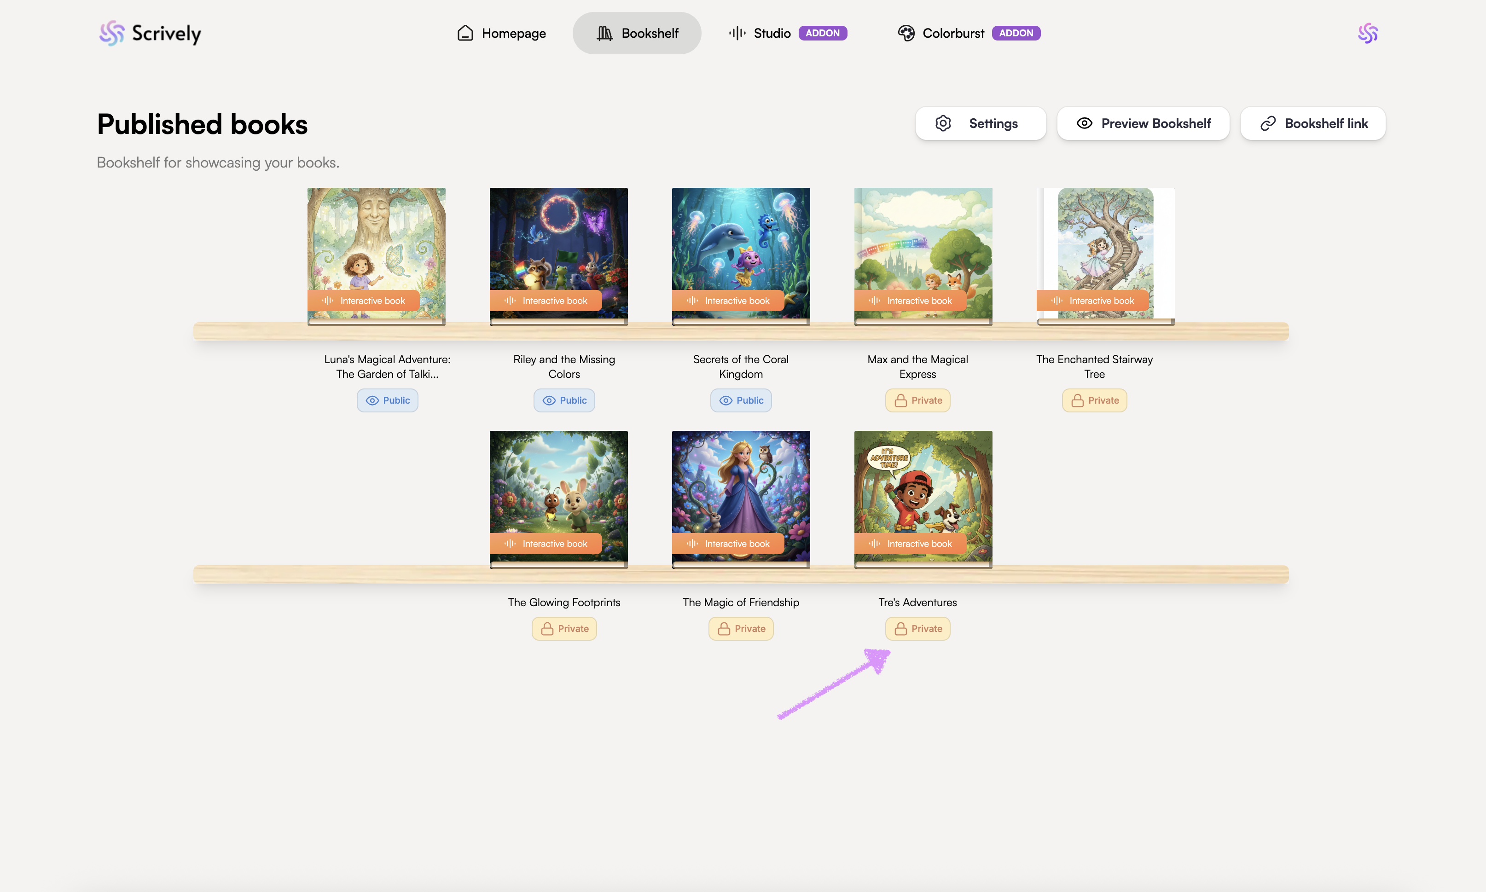The width and height of the screenshot is (1486, 892).
Task: Toggle Public visibility on Luna's Magical Adventure
Action: pyautogui.click(x=387, y=400)
